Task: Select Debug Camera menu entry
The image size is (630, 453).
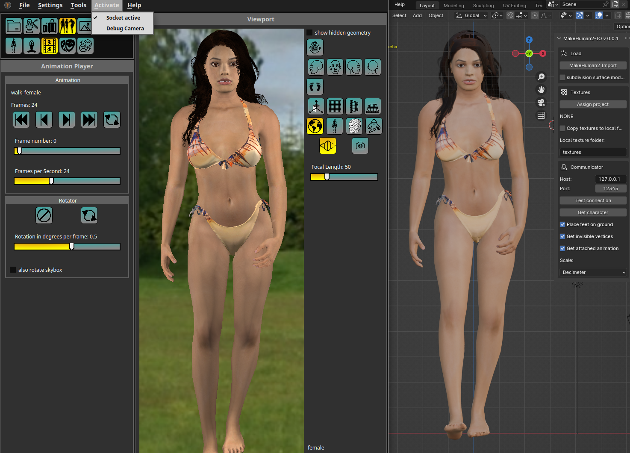Action: coord(125,29)
